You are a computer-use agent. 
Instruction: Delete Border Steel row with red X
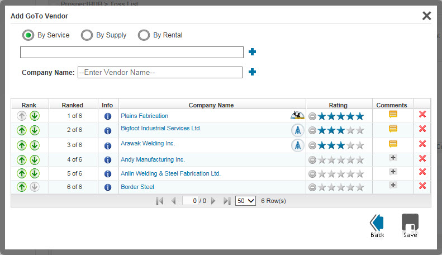[x=422, y=186]
